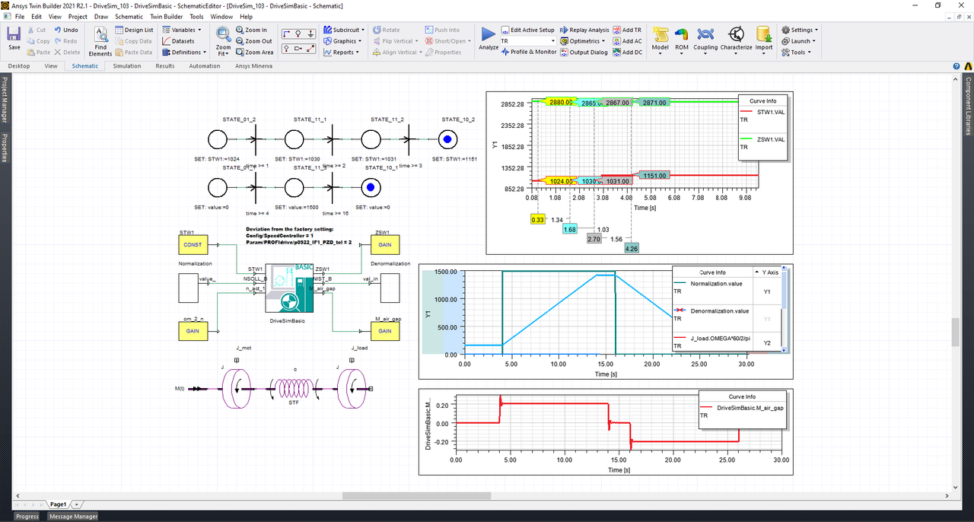The width and height of the screenshot is (974, 522).
Task: Click the yellow 1024.00 marker label
Action: [x=560, y=181]
